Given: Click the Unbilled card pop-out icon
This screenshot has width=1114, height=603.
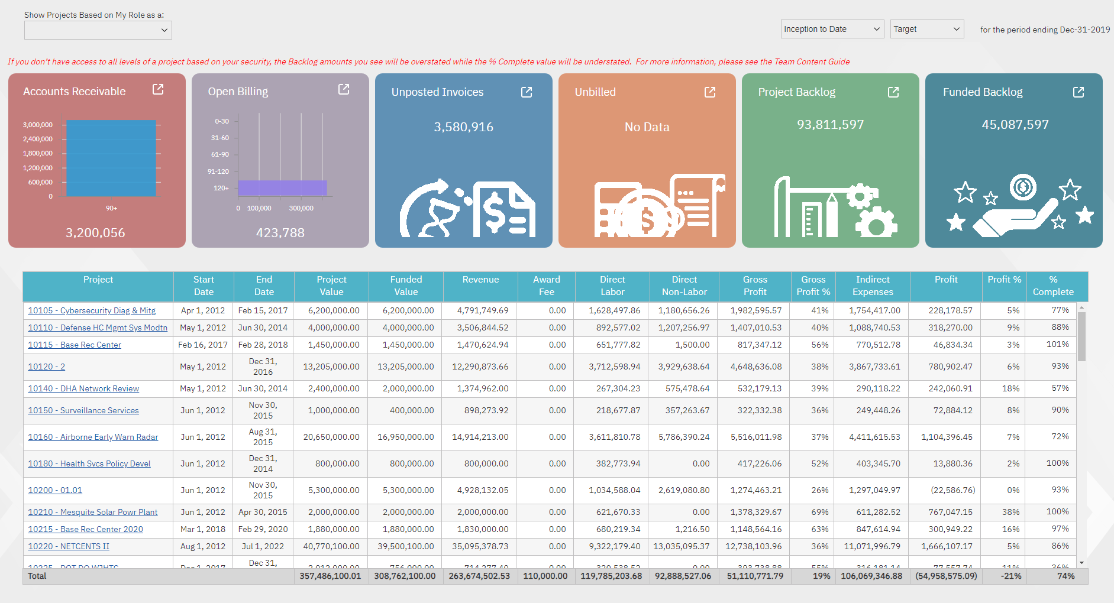Looking at the screenshot, I should click(x=710, y=92).
